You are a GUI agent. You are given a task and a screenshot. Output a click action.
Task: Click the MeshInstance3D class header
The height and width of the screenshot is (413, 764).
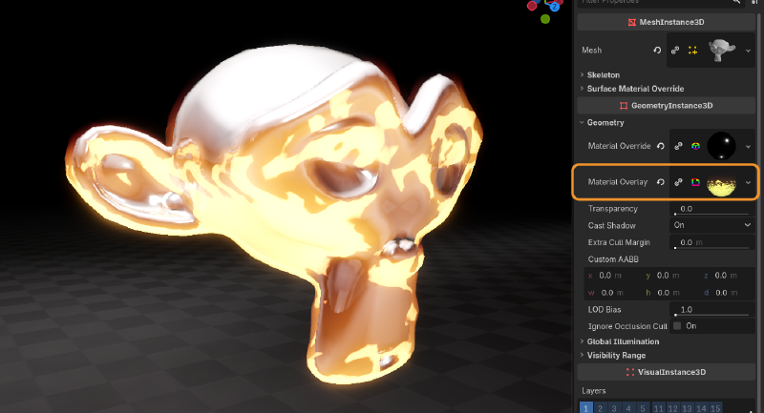666,22
